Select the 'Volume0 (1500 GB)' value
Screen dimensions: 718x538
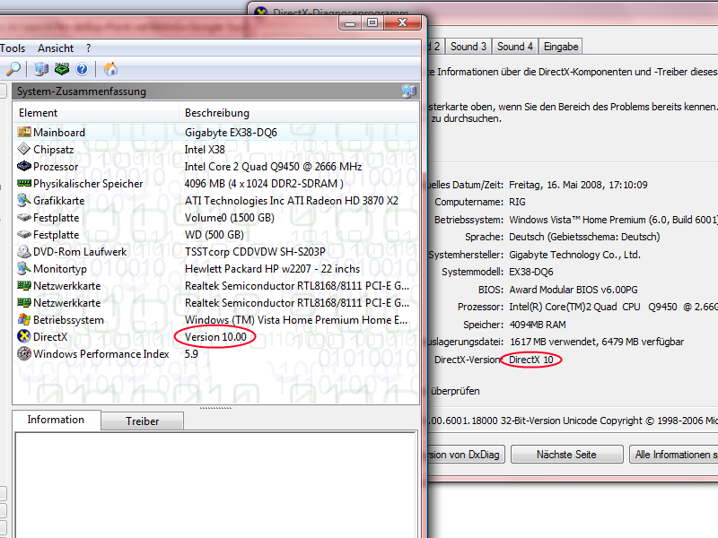(x=230, y=217)
